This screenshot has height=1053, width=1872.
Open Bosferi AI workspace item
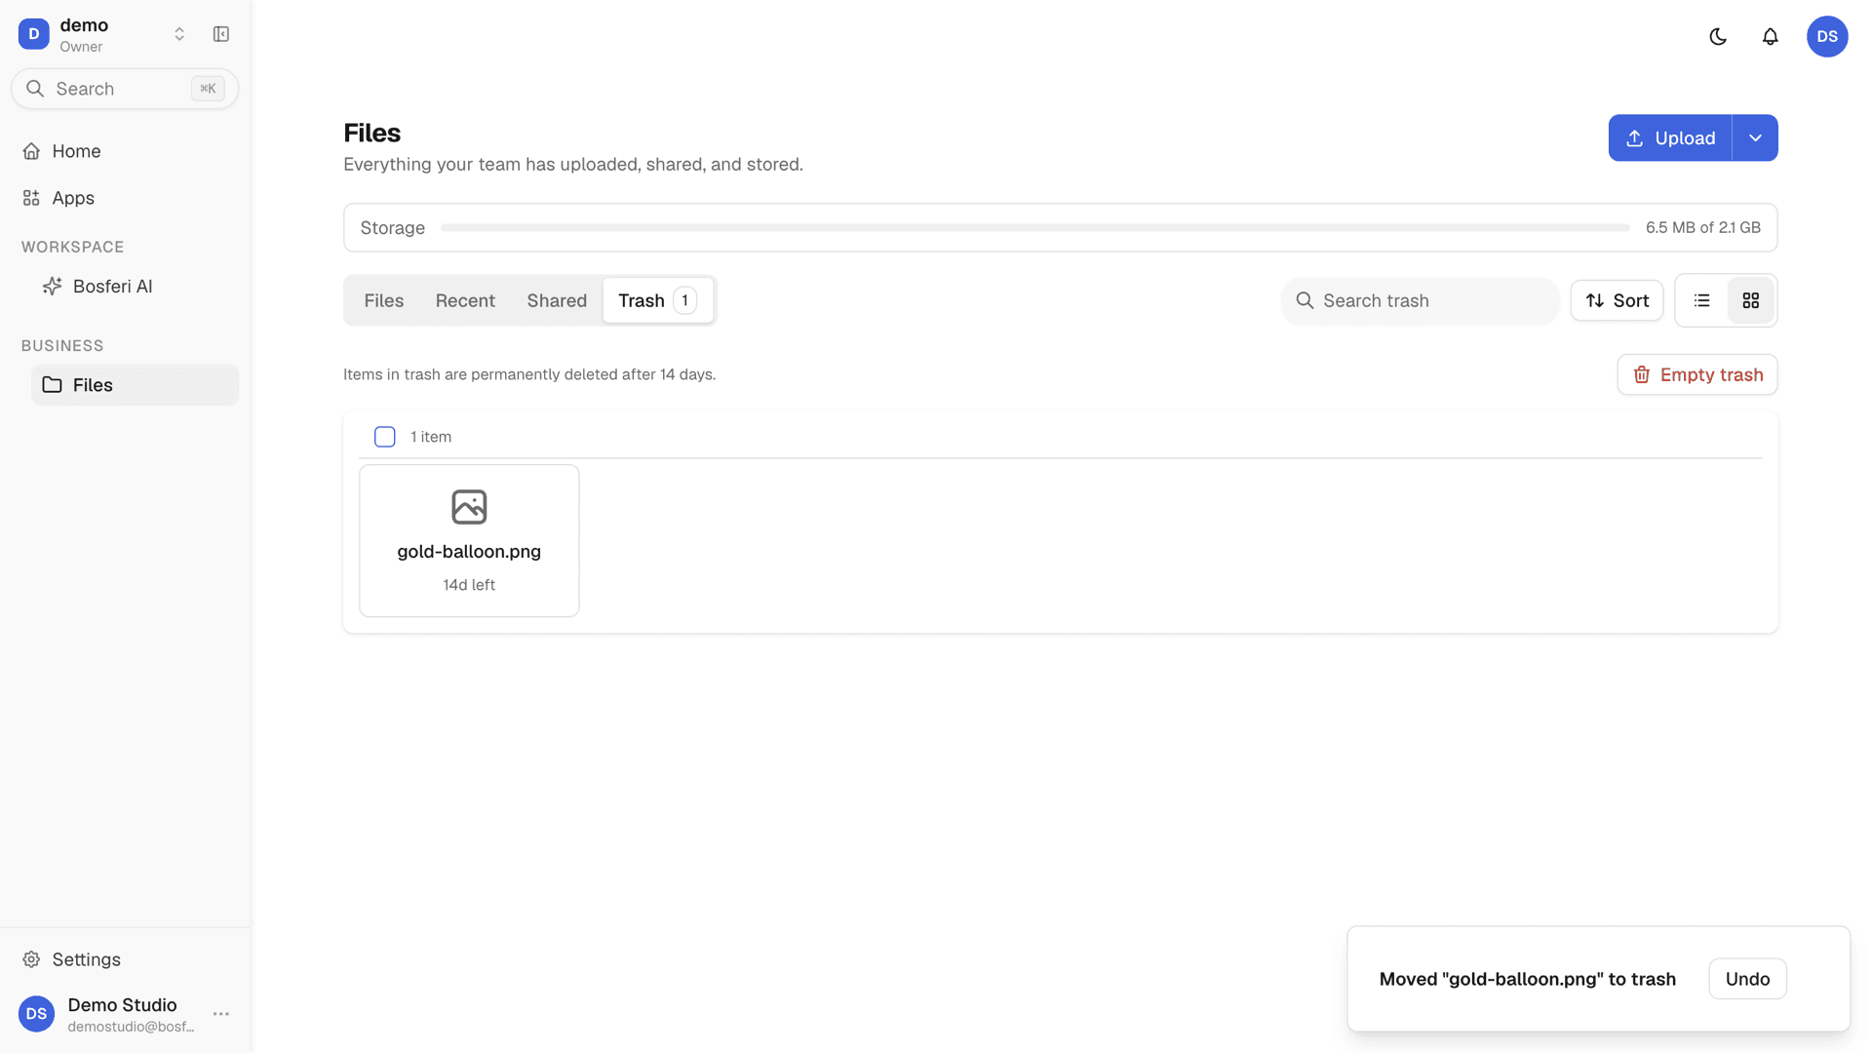click(135, 287)
